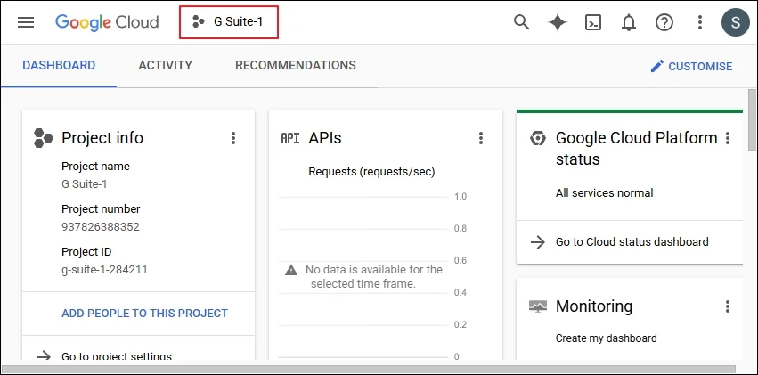Open the notifications bell
This screenshot has width=758, height=375.
[629, 22]
